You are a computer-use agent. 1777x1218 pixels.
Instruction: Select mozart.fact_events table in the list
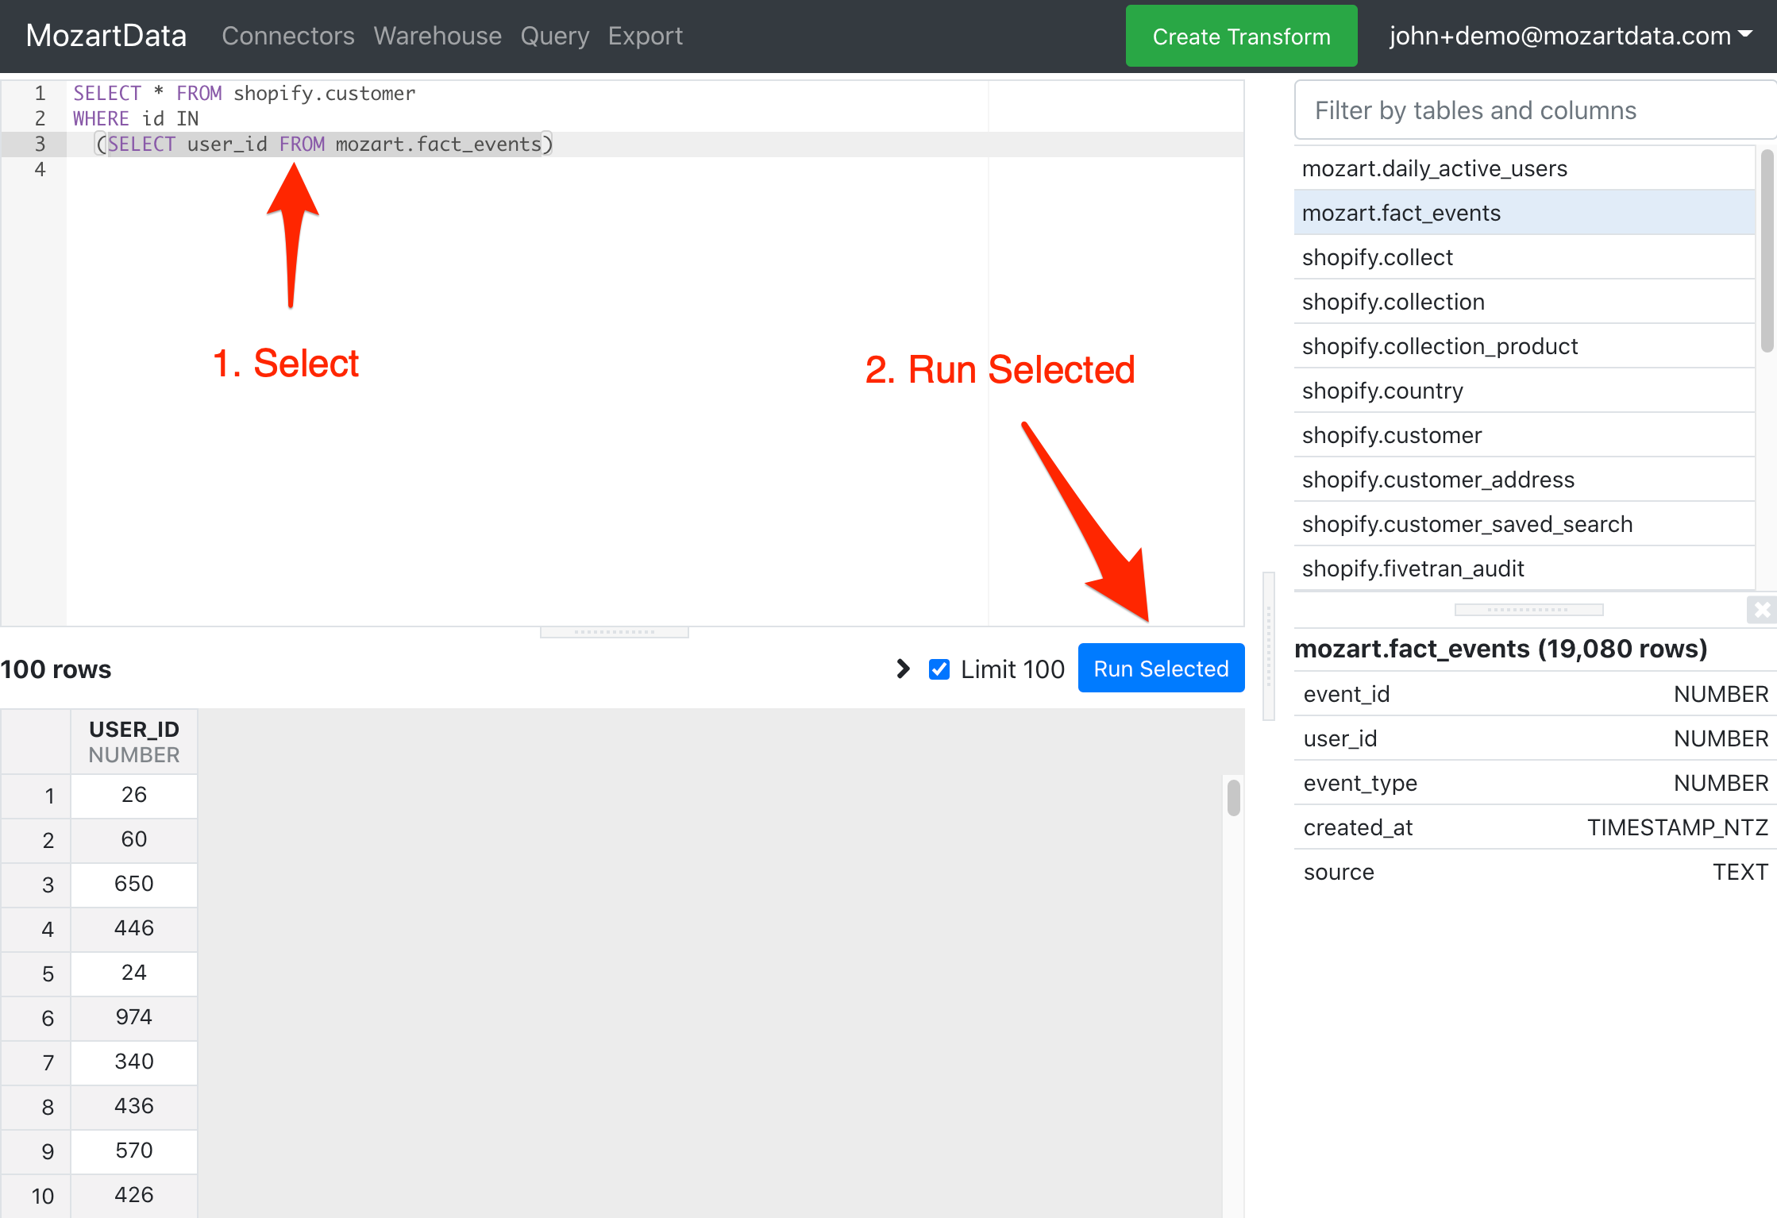[1525, 213]
